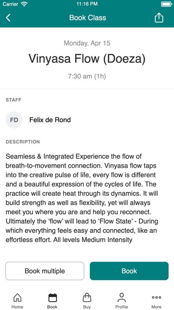Switch to the Profile tab label

pyautogui.click(x=122, y=307)
